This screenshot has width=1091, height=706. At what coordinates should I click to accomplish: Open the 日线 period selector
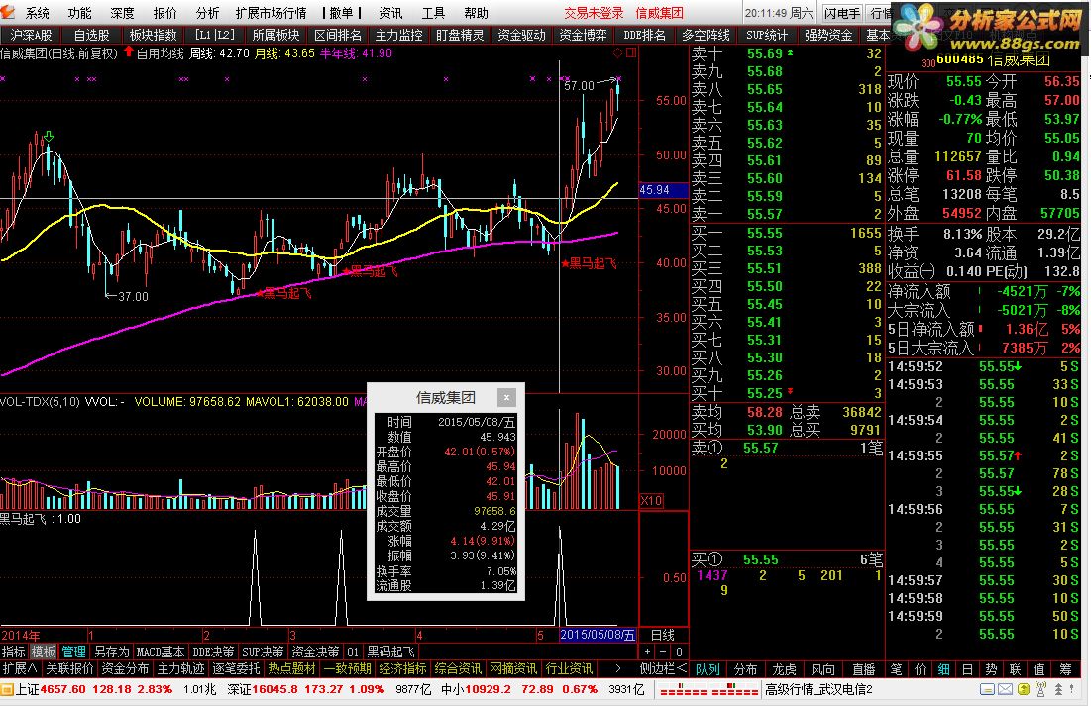coord(662,635)
